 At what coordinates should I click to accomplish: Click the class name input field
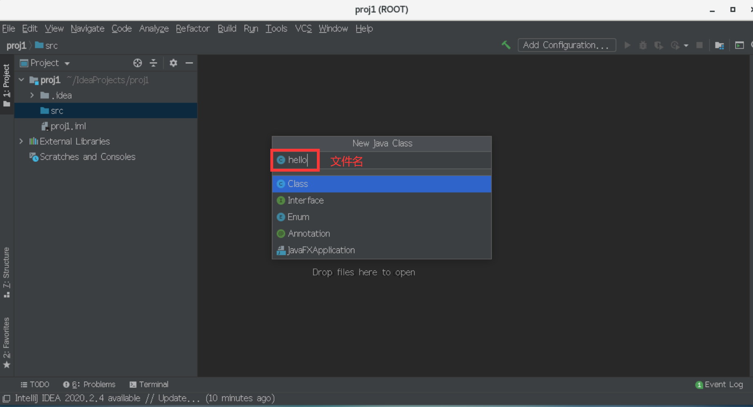tap(382, 160)
